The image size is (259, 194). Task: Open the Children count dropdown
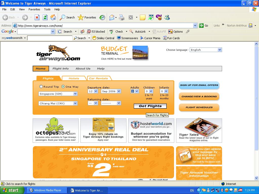pos(149,91)
